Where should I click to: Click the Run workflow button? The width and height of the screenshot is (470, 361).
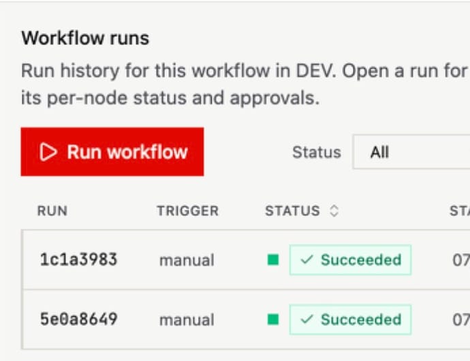(112, 152)
